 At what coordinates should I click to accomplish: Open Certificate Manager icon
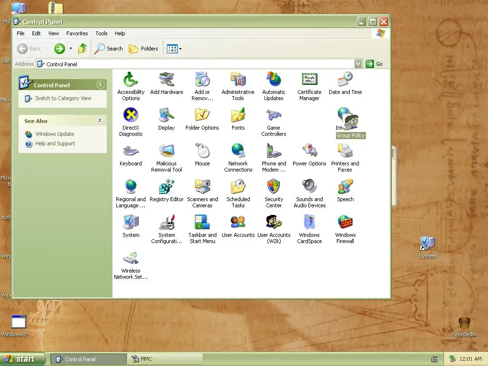(x=309, y=80)
